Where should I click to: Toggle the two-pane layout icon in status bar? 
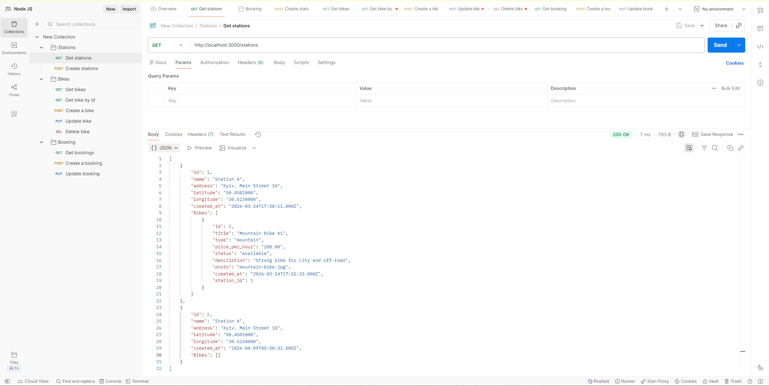click(x=761, y=381)
